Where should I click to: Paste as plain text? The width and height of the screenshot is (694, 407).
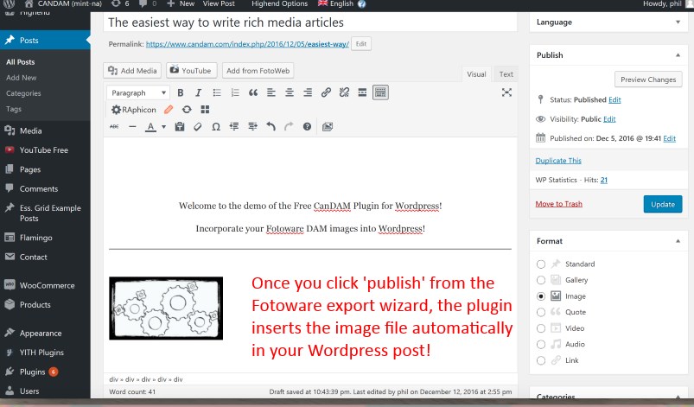click(180, 126)
